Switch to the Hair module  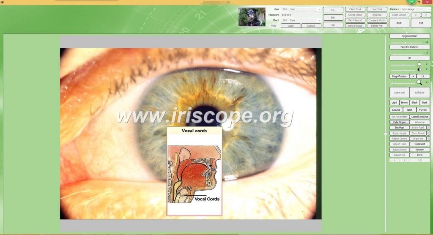tap(333, 25)
